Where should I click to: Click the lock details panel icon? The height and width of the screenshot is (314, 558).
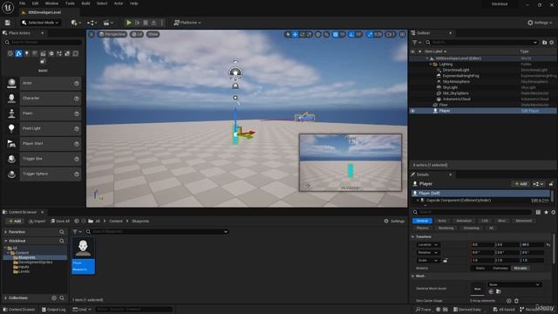click(551, 184)
